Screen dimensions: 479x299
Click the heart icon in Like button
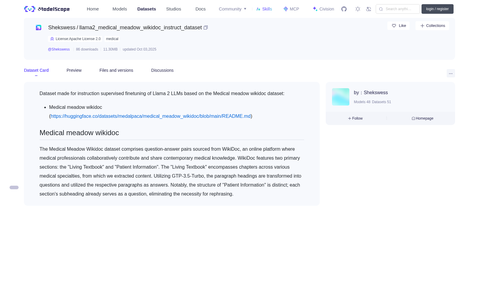[394, 26]
